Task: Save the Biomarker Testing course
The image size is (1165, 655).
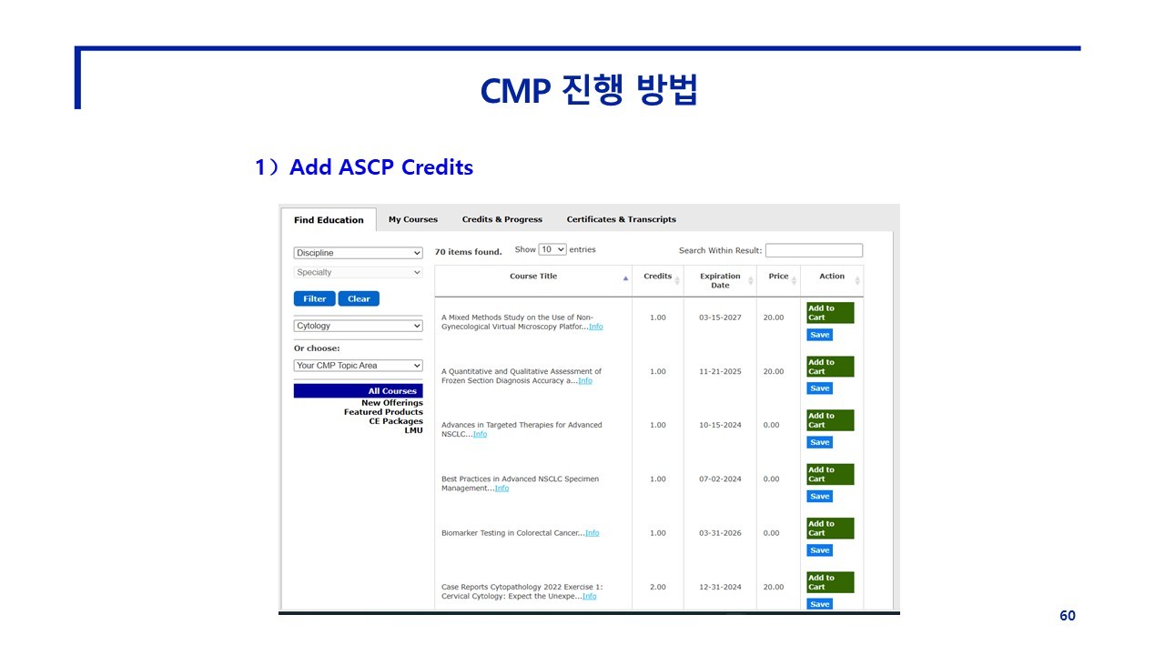Action: 820,550
